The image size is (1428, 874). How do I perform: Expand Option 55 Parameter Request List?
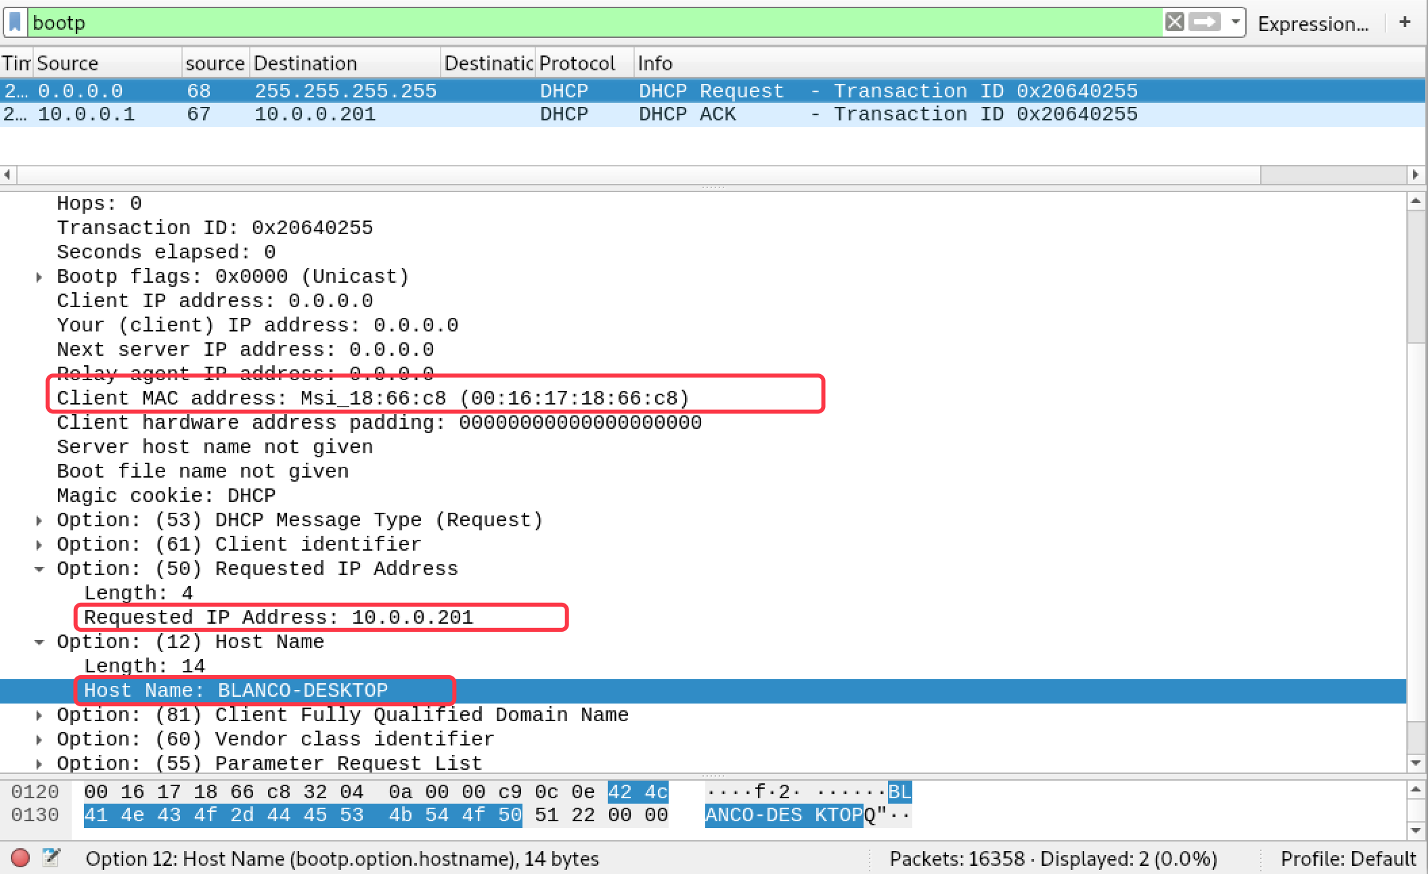pos(39,764)
